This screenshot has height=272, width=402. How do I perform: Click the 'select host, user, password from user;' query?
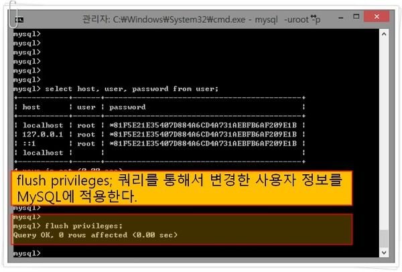[132, 89]
